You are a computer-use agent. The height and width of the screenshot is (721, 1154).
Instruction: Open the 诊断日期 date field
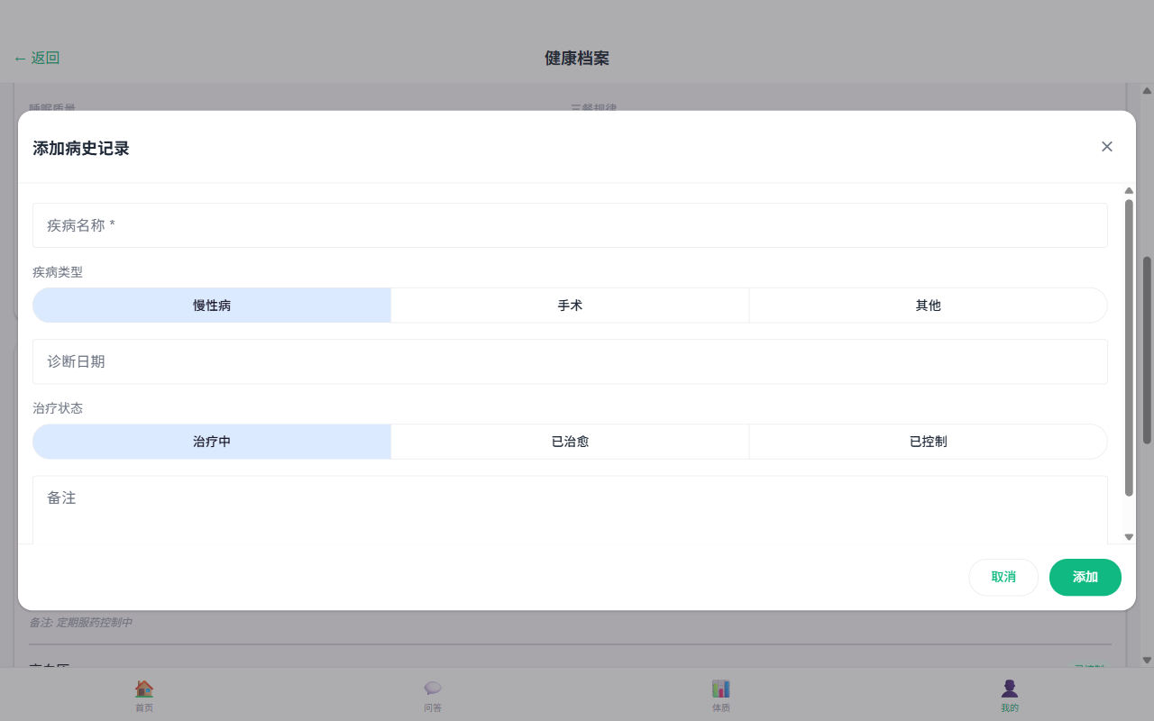[x=570, y=361]
